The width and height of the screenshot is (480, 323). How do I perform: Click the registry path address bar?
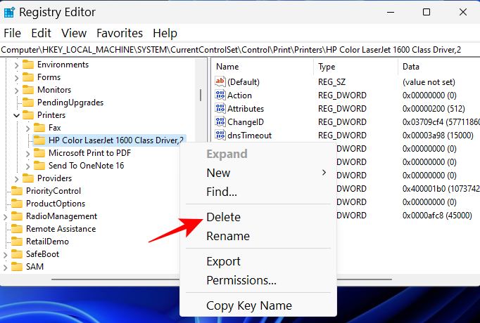pos(239,50)
